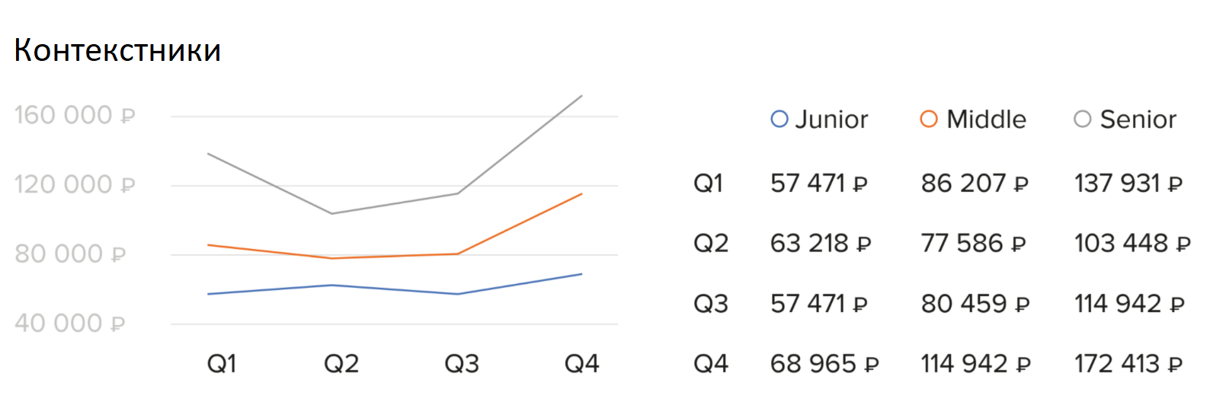The height and width of the screenshot is (402, 1210).
Task: Click the Junior Q2 value 63 218 ₽
Action: coord(820,244)
